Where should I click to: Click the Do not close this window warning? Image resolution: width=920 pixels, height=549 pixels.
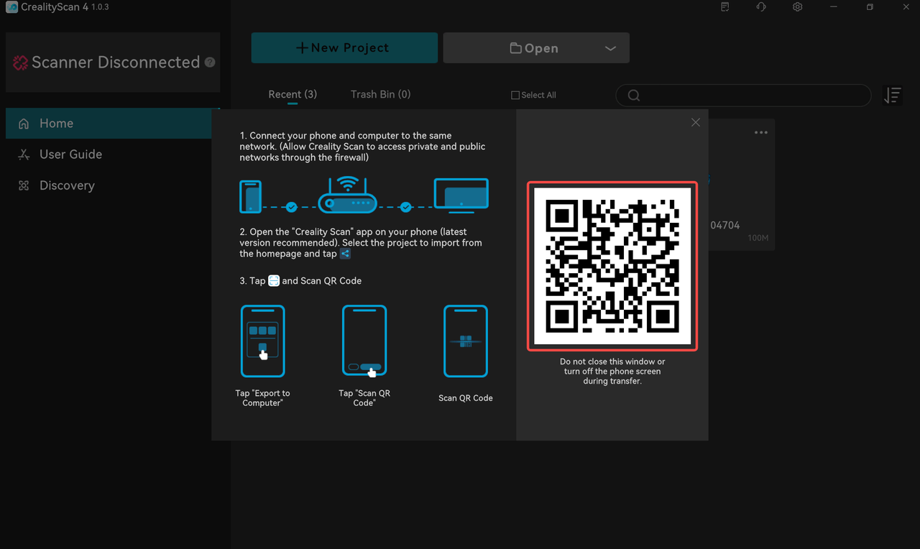tap(612, 372)
